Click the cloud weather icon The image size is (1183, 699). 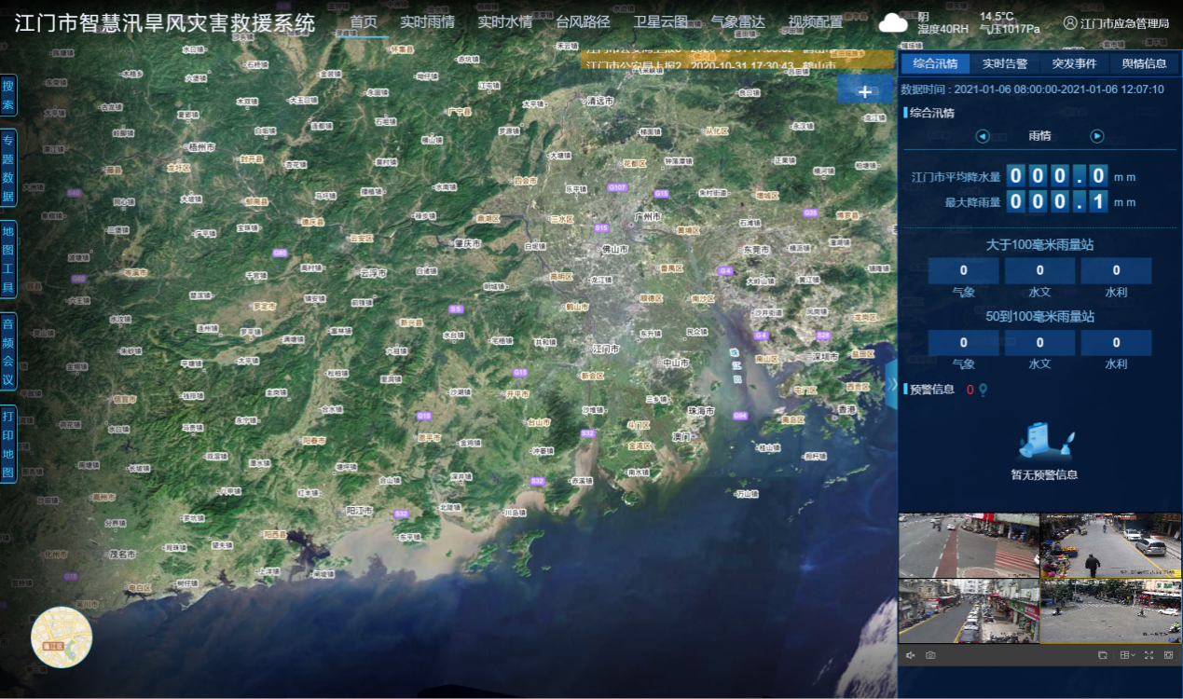coord(893,23)
